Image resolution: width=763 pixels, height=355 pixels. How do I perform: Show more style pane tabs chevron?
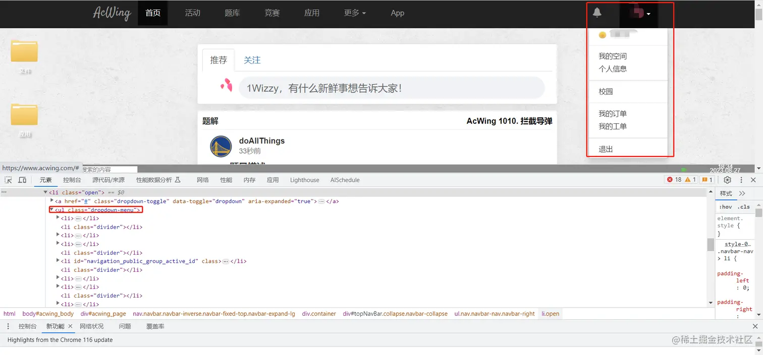tap(742, 193)
